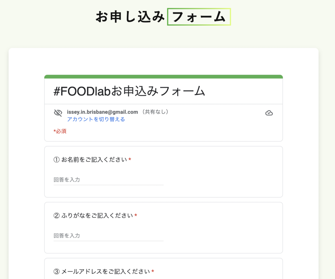
Task: Click the #FOODlabお申込みフォーム form title
Action: pos(129,91)
